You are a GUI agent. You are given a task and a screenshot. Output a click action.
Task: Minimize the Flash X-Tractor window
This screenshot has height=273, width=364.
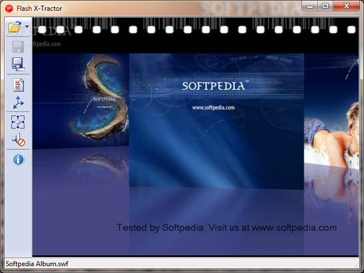310,6
